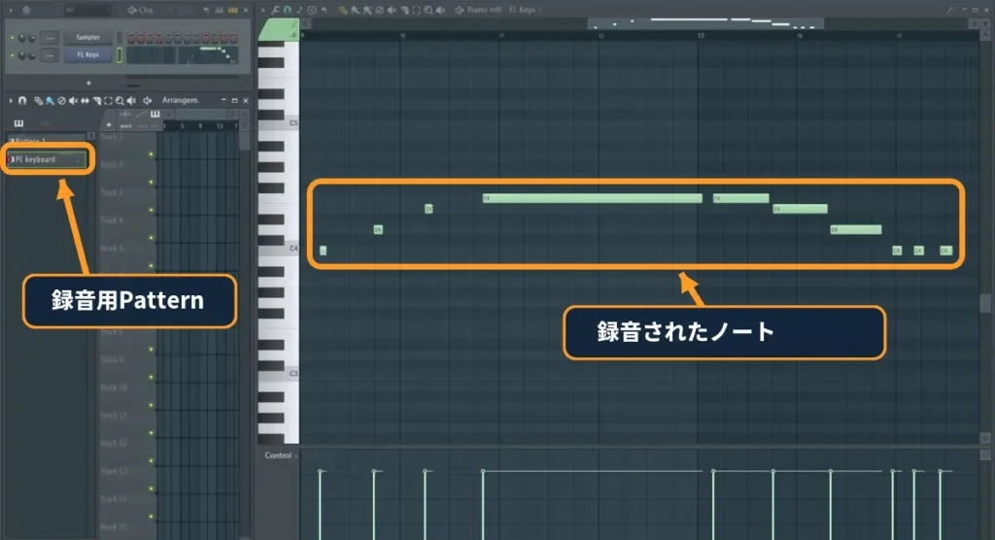Select the playlist Mute tool

pyautogui.click(x=73, y=100)
